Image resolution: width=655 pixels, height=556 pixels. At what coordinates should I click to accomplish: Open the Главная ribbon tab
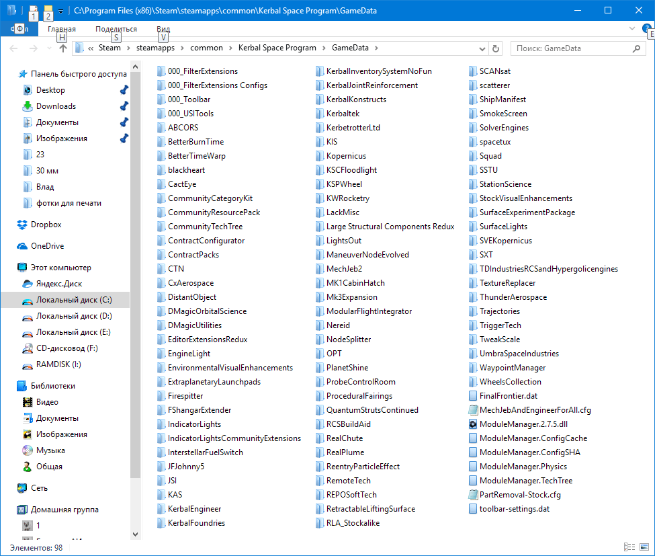62,29
